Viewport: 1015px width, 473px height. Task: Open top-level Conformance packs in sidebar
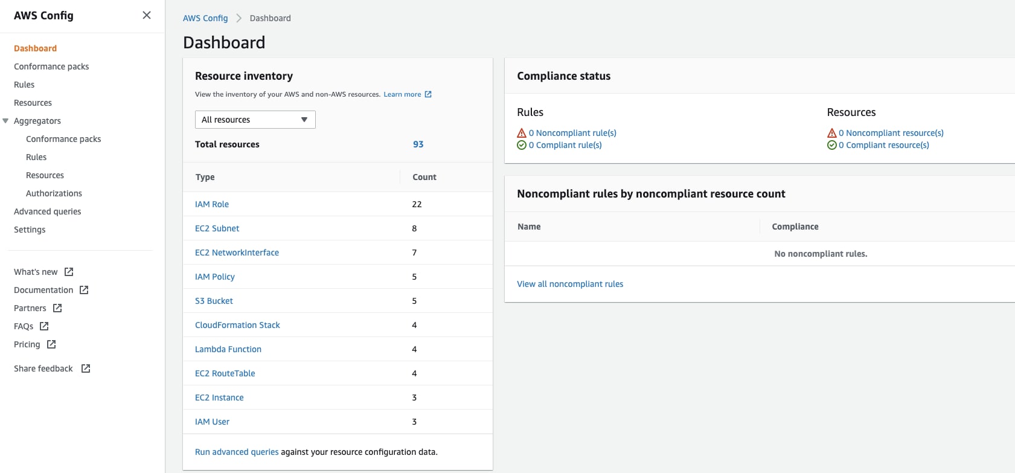click(51, 66)
